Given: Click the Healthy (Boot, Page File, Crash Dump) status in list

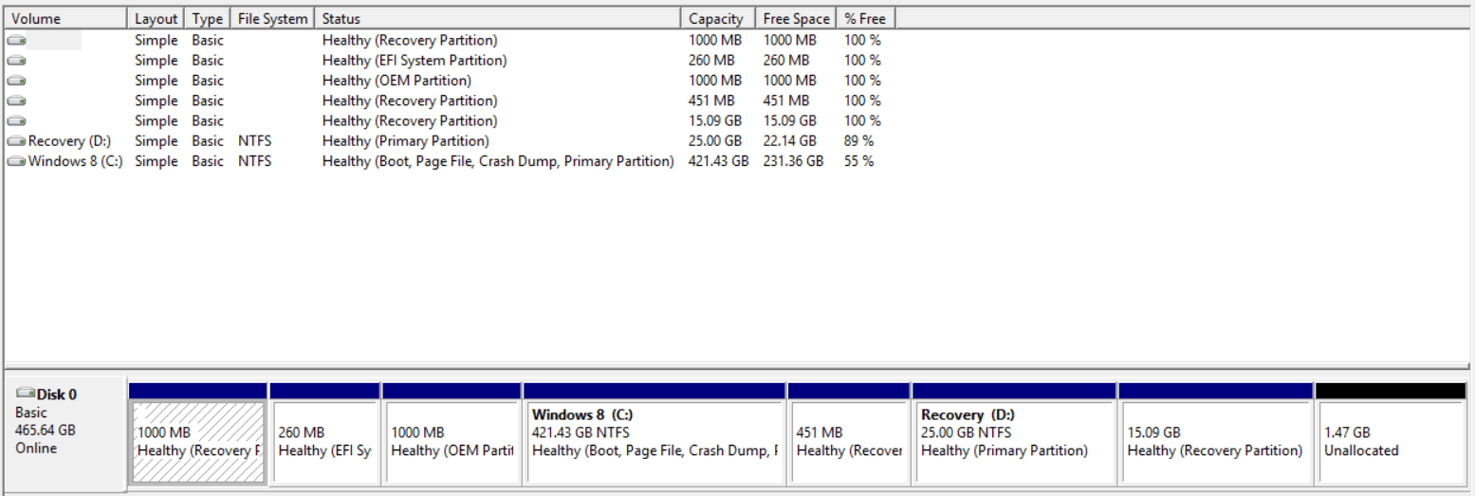Looking at the screenshot, I should [498, 161].
